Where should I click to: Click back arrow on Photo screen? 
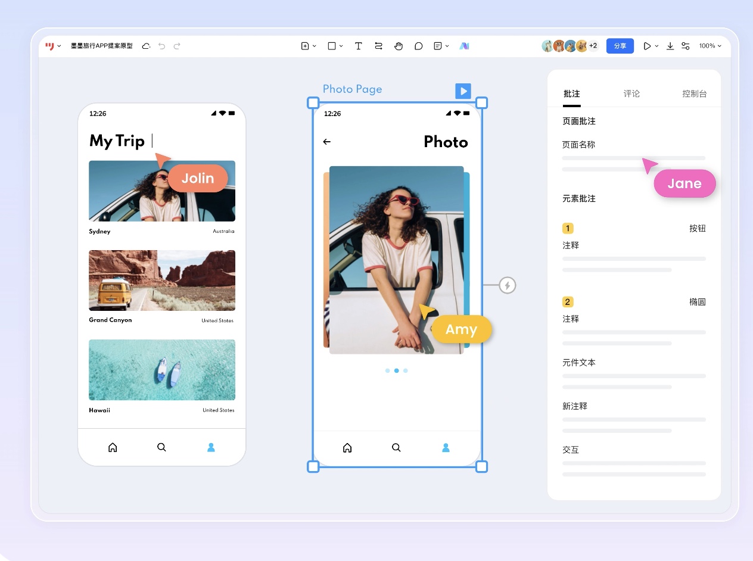(326, 142)
